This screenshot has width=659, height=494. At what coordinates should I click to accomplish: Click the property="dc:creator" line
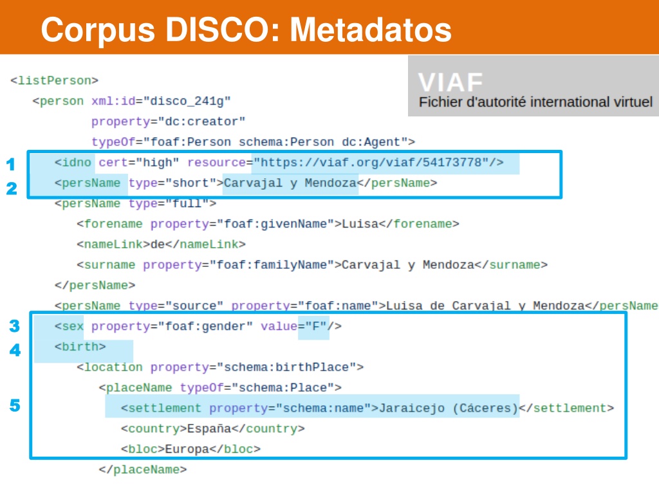168,122
